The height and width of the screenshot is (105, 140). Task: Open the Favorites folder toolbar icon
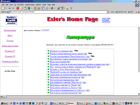(35, 8)
